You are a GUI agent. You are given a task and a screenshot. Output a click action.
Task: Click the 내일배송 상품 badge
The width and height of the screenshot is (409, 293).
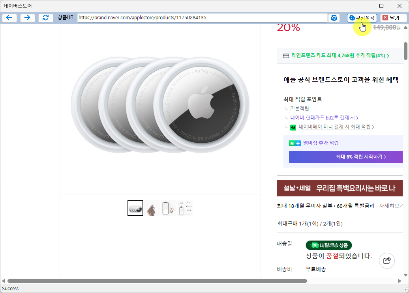point(328,245)
